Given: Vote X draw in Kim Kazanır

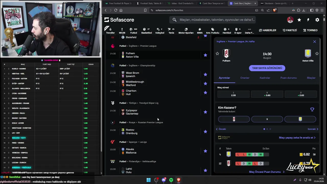Looking at the screenshot, I should click(x=267, y=119).
